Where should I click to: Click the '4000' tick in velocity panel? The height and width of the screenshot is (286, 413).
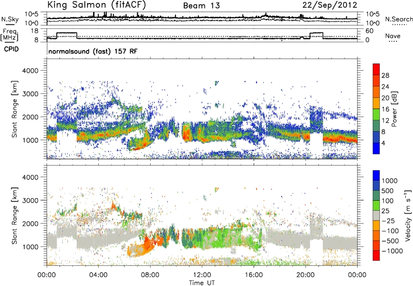30,177
